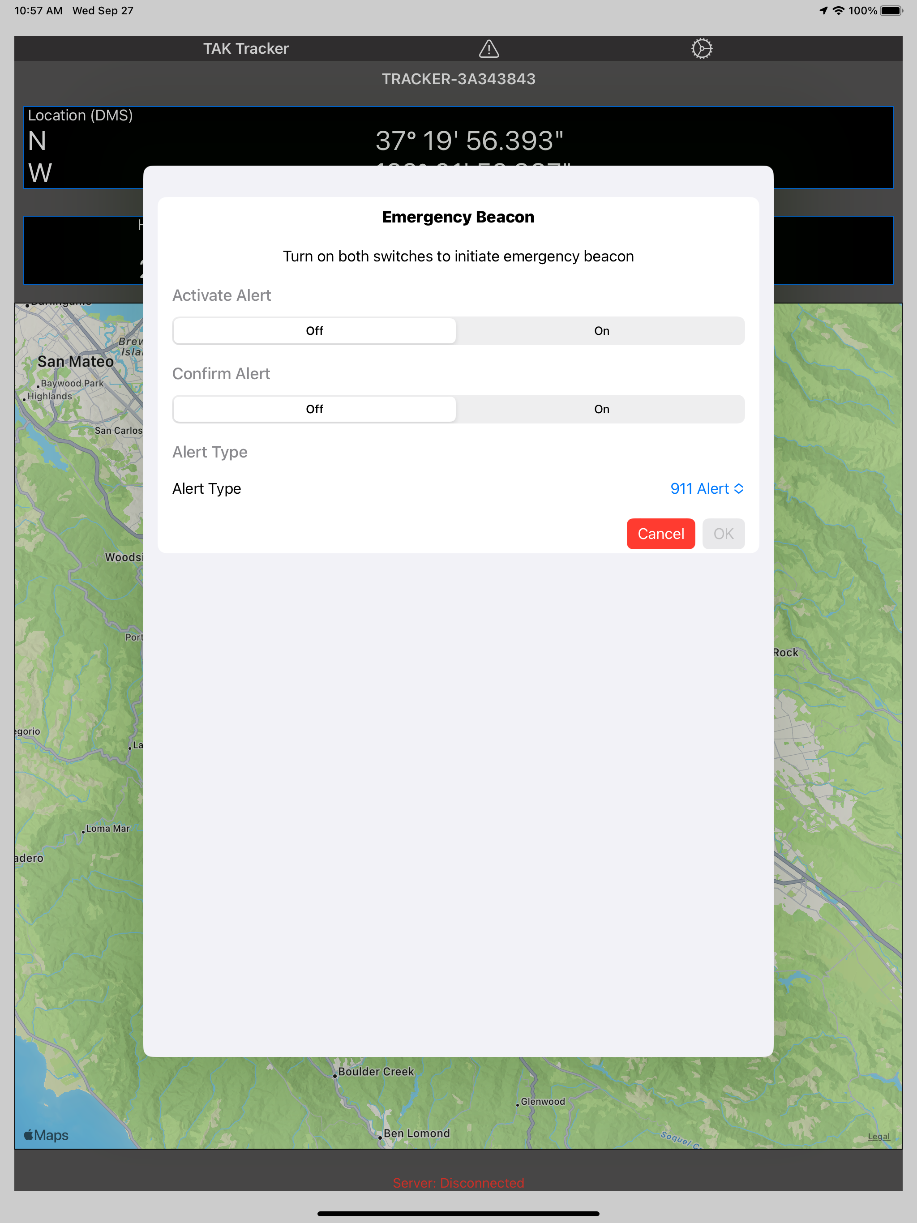
Task: Click the Baywood Park map label
Action: coord(72,383)
